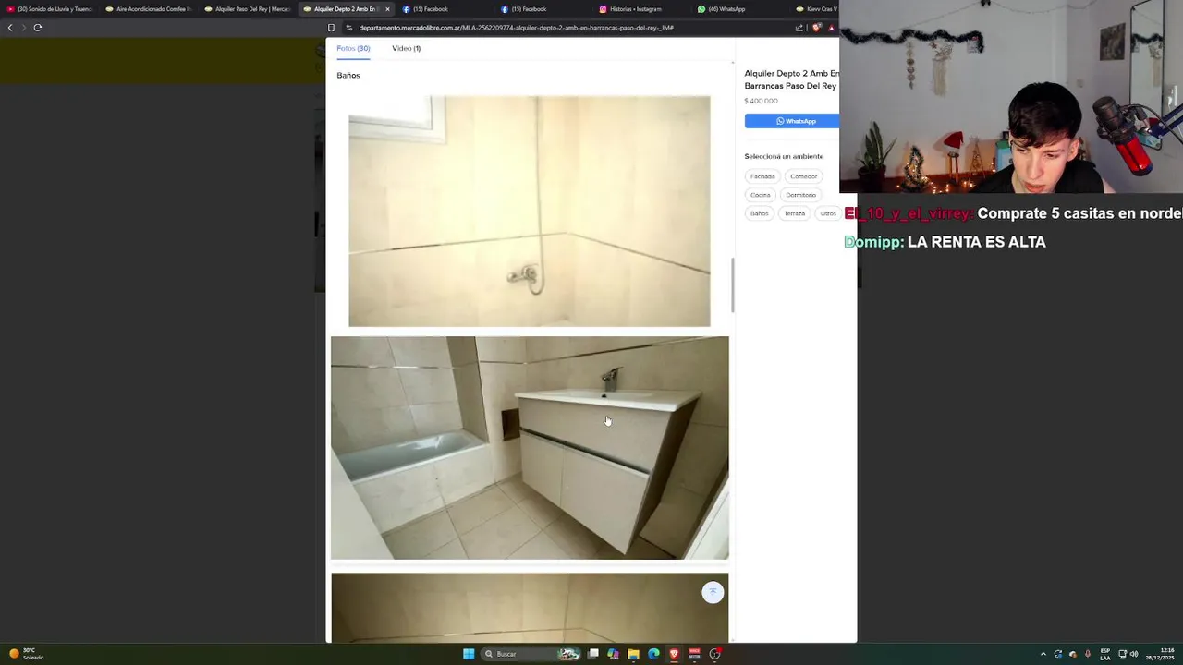Image resolution: width=1183 pixels, height=665 pixels.
Task: Open the partially visible bottom bathroom photo
Action: (530, 608)
